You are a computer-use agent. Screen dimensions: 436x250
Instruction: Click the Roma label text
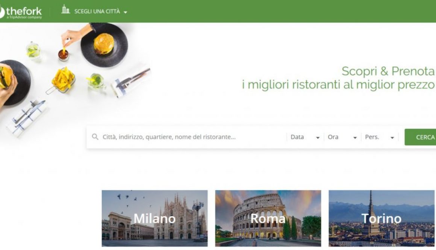point(268,218)
